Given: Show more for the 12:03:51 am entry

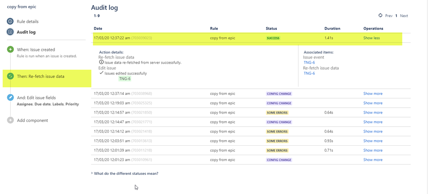Looking at the screenshot, I should [373, 141].
